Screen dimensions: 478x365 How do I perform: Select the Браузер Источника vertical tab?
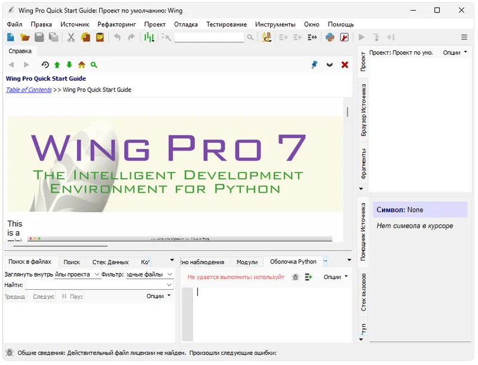[x=363, y=110]
